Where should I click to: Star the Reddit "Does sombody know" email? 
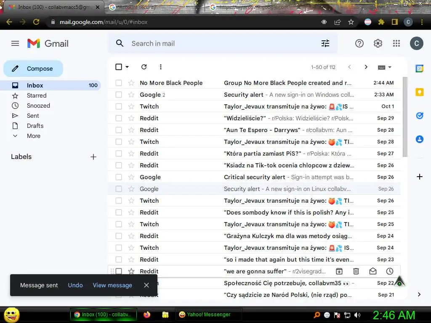(131, 212)
